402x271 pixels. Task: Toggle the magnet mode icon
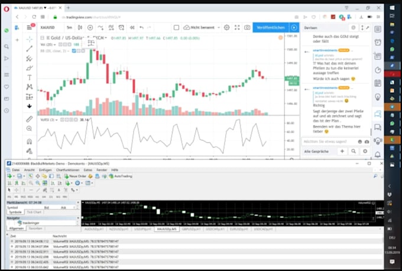coord(29,141)
